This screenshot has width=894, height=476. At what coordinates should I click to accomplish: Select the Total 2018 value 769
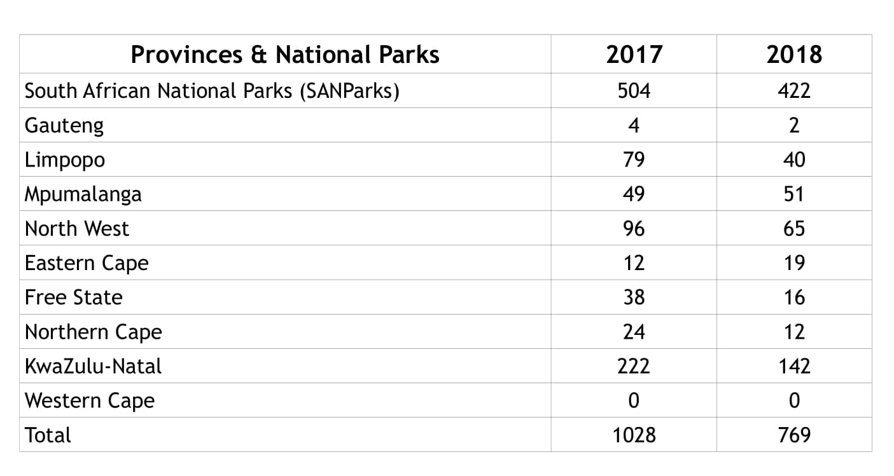click(x=793, y=435)
